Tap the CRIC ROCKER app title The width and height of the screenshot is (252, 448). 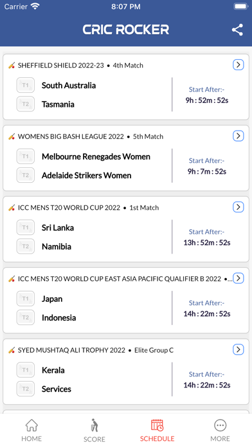coord(126,30)
